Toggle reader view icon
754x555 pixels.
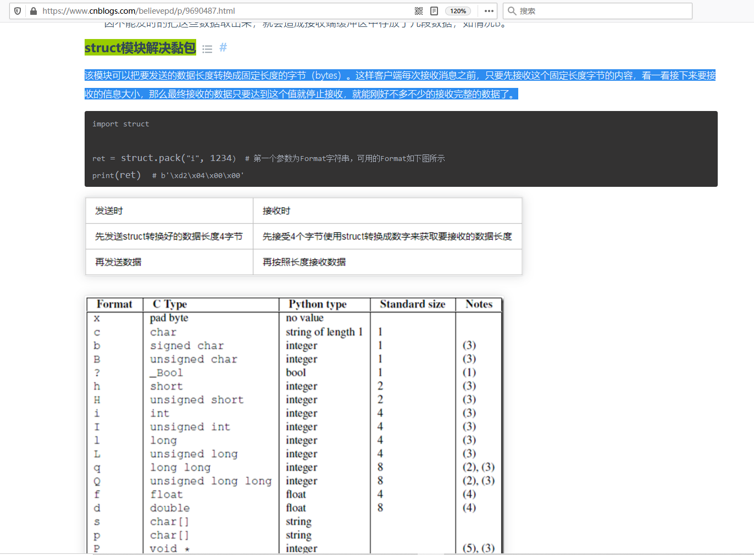point(434,11)
